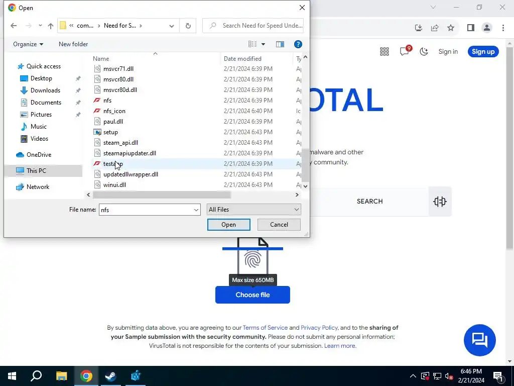
Task: Open the dialog help button
Action: pyautogui.click(x=298, y=44)
